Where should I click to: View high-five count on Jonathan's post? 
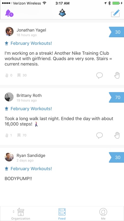9,75
